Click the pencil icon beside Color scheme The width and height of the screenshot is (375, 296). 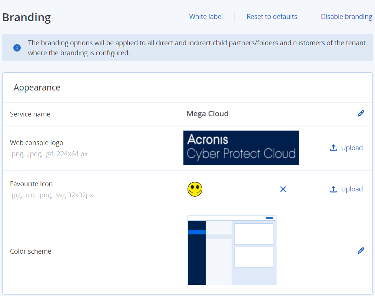[361, 251]
